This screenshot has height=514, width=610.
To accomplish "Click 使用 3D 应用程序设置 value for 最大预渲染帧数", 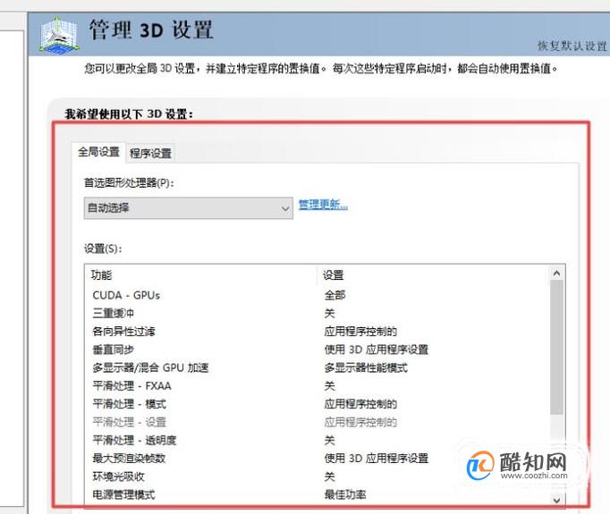I will point(377,459).
